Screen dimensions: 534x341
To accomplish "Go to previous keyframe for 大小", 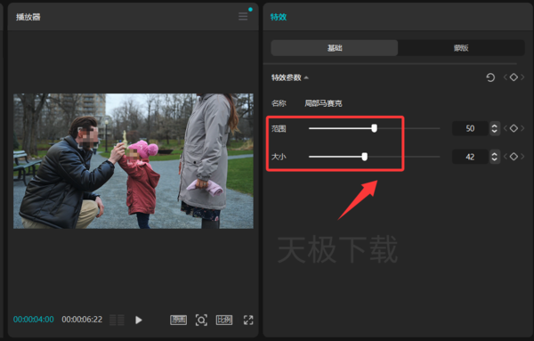I will pos(506,157).
